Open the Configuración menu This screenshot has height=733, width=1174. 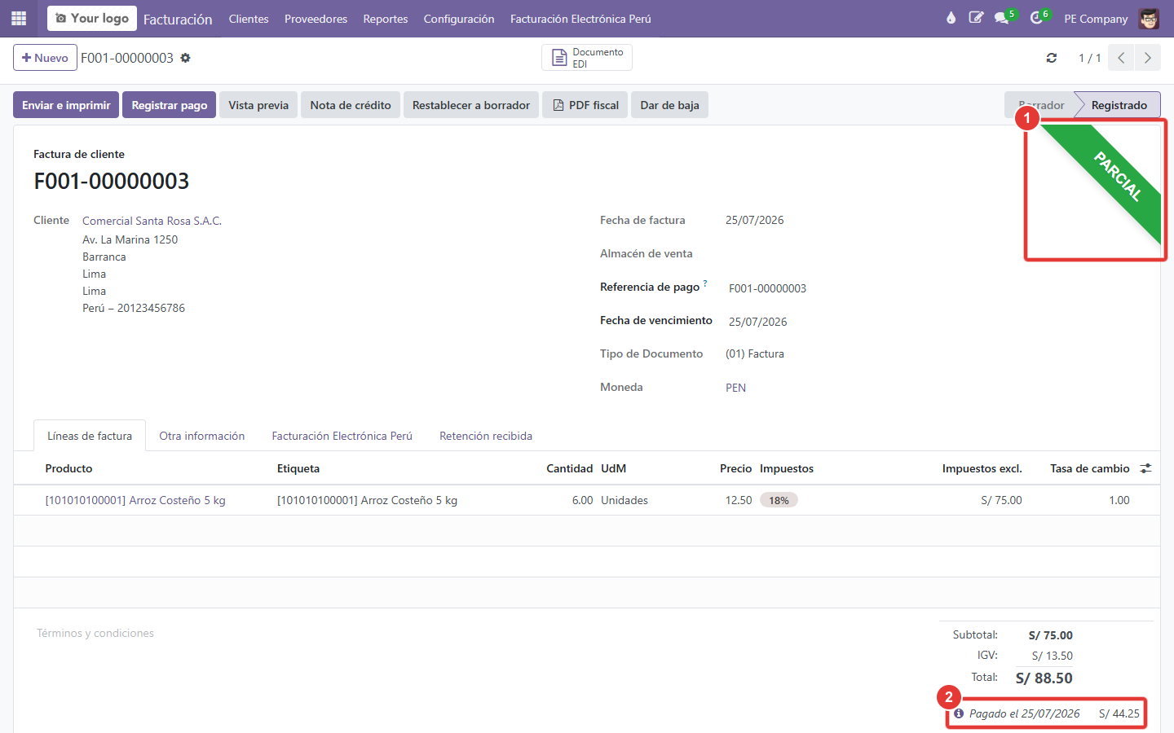(459, 19)
